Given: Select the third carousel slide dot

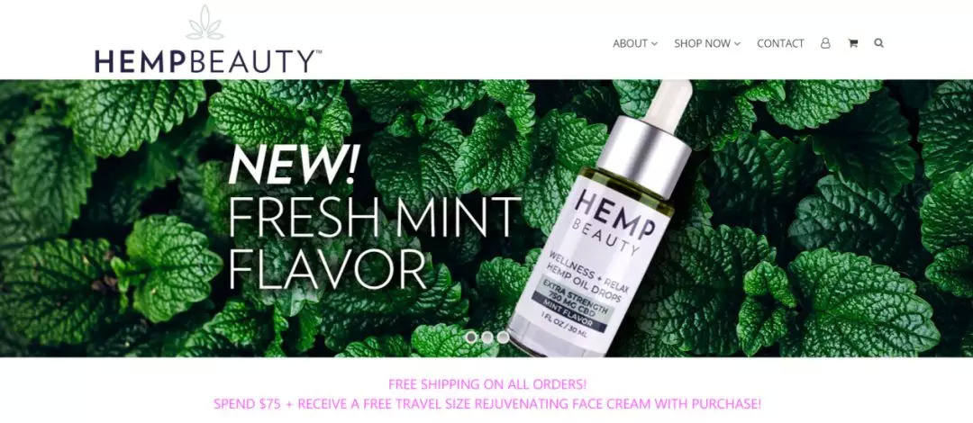Looking at the screenshot, I should (504, 337).
